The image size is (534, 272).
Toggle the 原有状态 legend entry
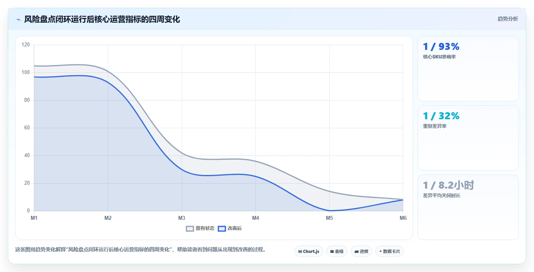point(200,228)
